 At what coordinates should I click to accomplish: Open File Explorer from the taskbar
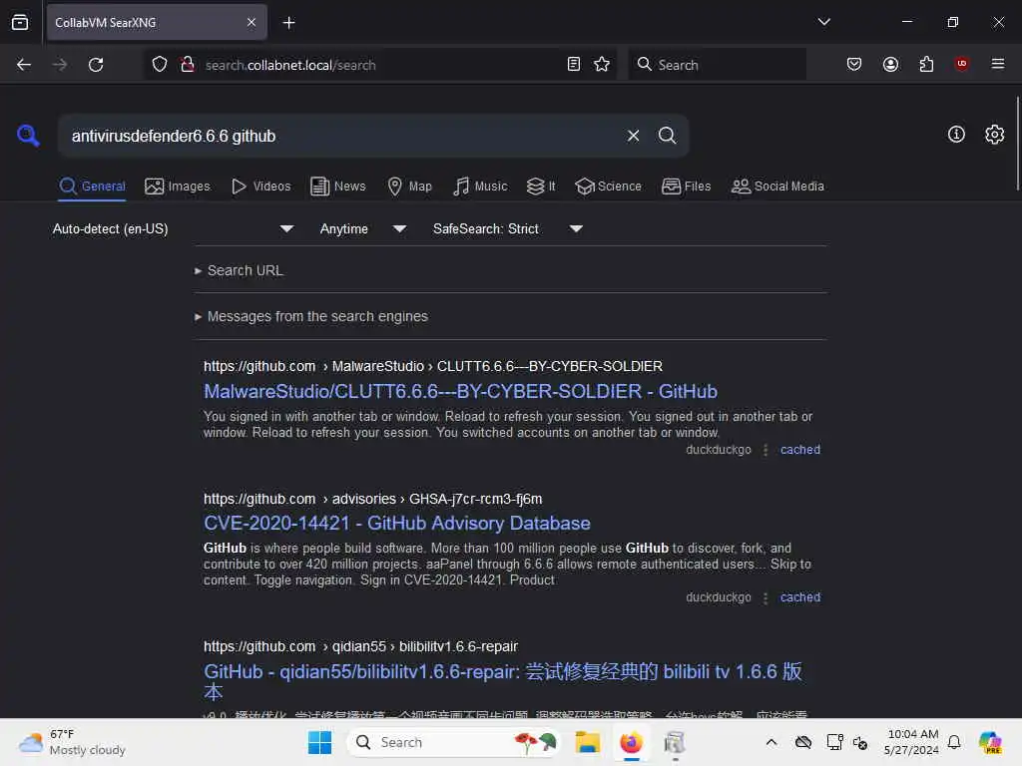pos(587,742)
